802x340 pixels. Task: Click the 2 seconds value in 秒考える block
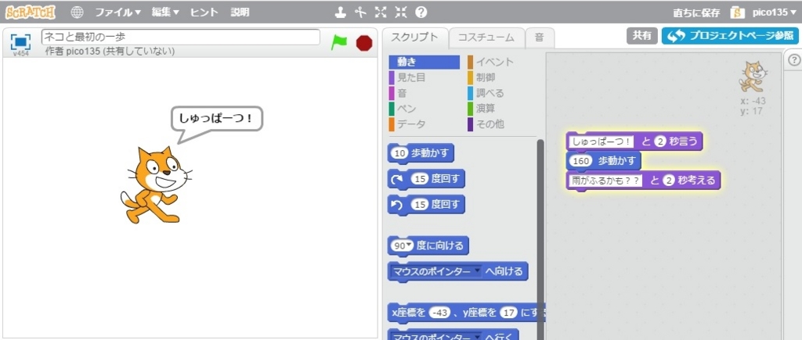pyautogui.click(x=668, y=181)
